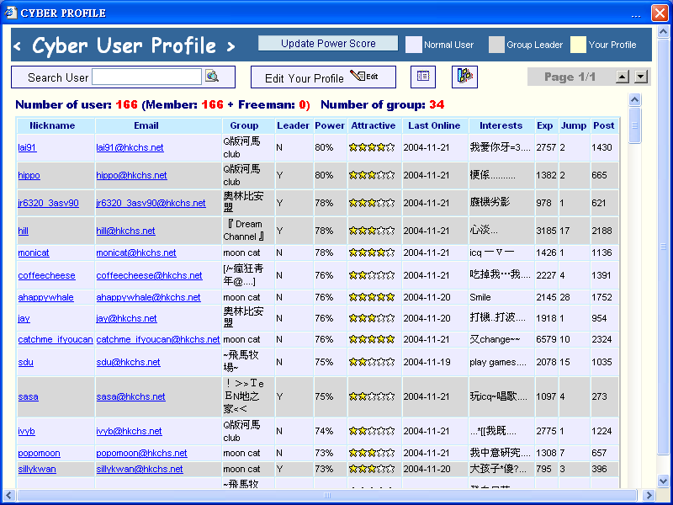Open monicat nickname link

coord(34,252)
